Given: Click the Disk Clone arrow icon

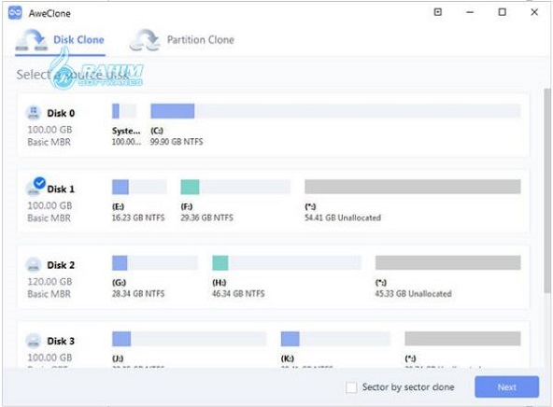Looking at the screenshot, I should (32, 40).
